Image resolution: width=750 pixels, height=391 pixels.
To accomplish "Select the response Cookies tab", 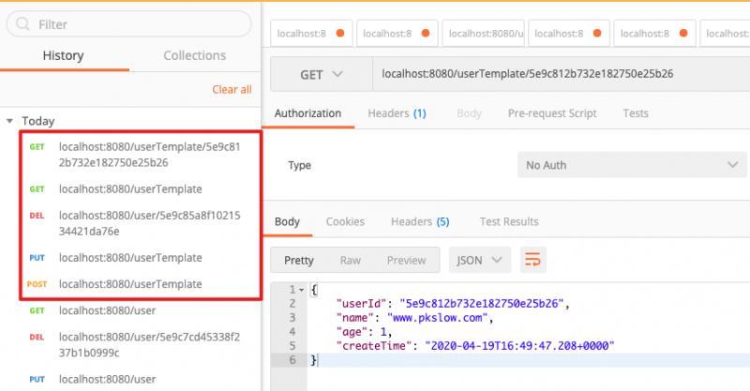I will [345, 221].
